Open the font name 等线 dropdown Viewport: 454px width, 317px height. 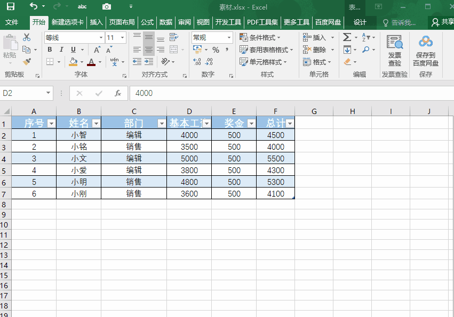101,38
